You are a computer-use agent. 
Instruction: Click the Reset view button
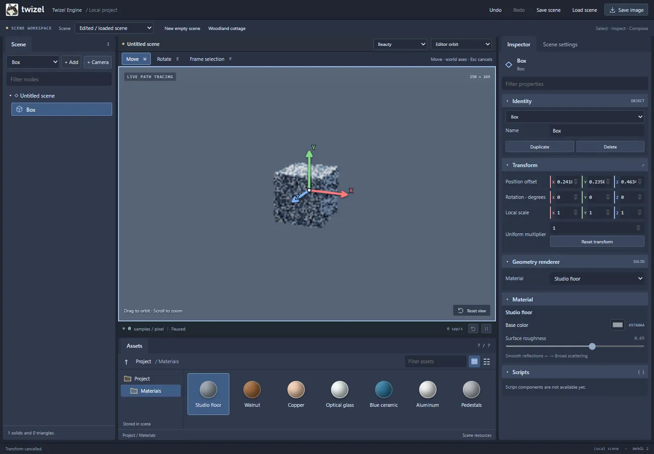[472, 310]
